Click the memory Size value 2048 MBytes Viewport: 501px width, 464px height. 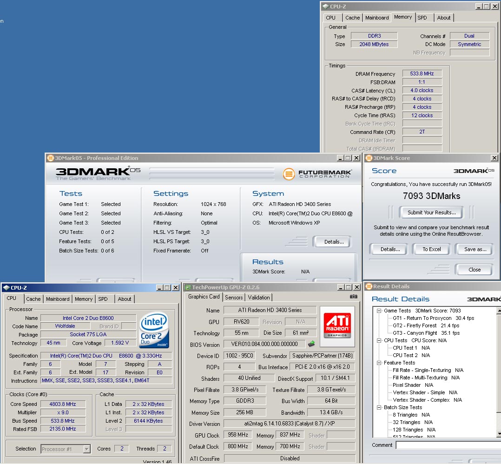[x=374, y=44]
